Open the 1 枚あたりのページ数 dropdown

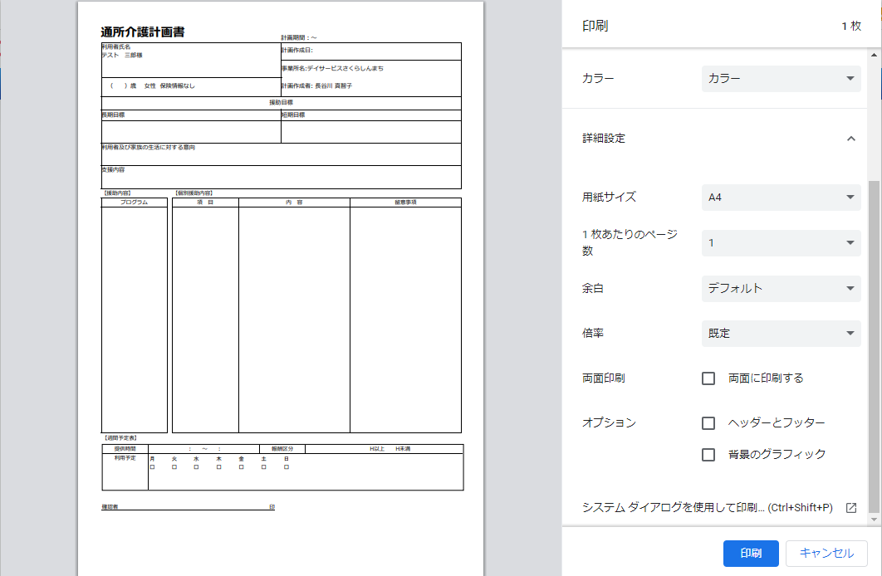click(781, 243)
